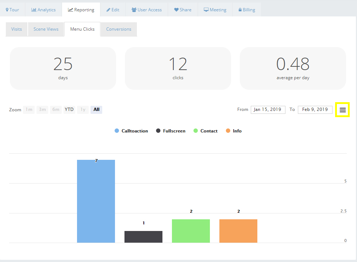Image resolution: width=357 pixels, height=262 pixels.
Task: Open the Conversions sub-tab
Action: (x=119, y=29)
